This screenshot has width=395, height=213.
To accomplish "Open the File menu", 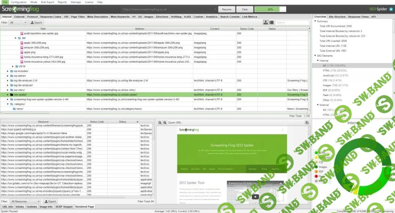I will [x=5, y=2].
